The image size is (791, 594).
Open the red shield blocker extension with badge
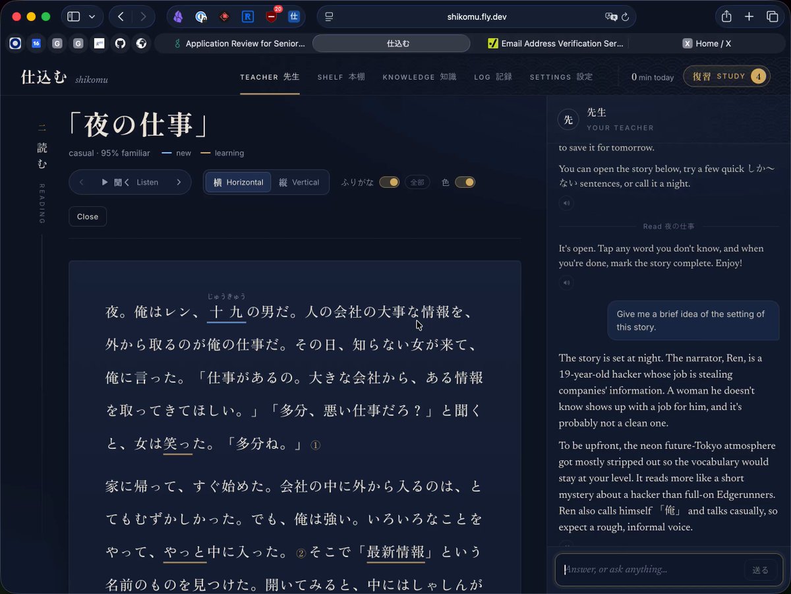[x=272, y=16]
